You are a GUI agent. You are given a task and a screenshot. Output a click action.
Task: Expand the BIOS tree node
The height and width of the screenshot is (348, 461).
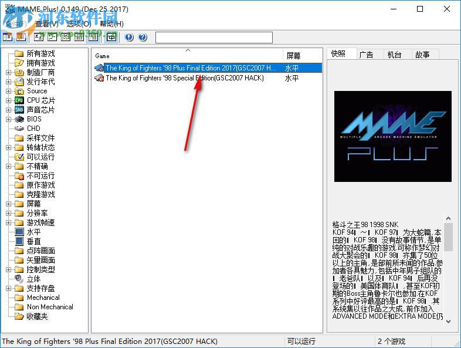click(8, 119)
